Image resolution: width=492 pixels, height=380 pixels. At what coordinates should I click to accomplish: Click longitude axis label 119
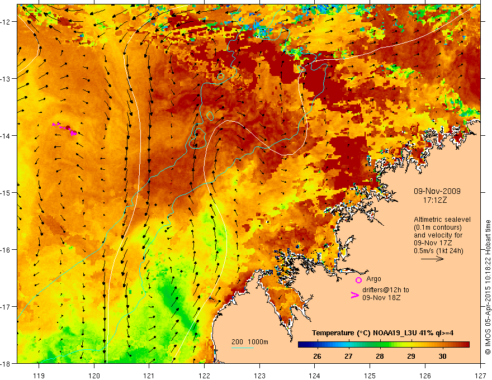pos(39,376)
